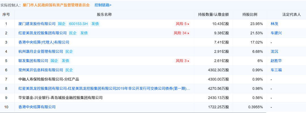Select percentage cell 6.68%

coord(258,52)
